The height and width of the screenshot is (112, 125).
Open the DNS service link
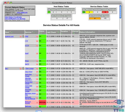click(27, 37)
